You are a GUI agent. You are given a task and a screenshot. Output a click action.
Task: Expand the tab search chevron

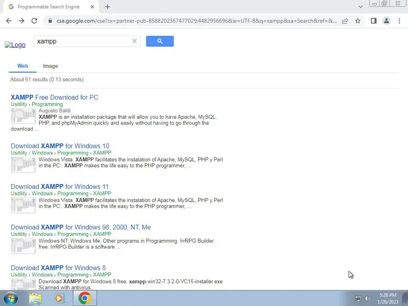360,7
